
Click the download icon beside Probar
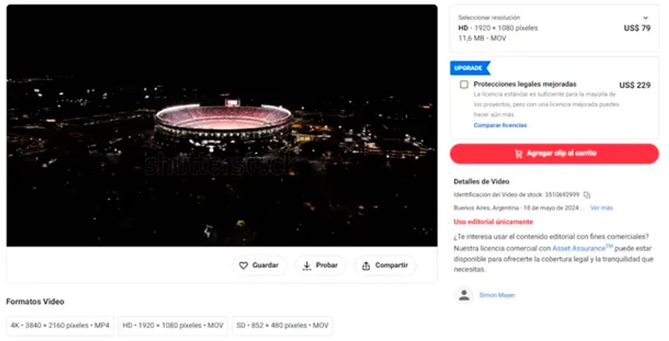point(307,266)
